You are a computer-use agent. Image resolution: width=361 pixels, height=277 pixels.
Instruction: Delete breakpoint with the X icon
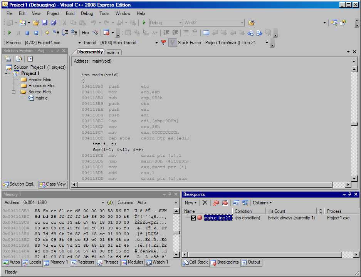[x=205, y=202]
